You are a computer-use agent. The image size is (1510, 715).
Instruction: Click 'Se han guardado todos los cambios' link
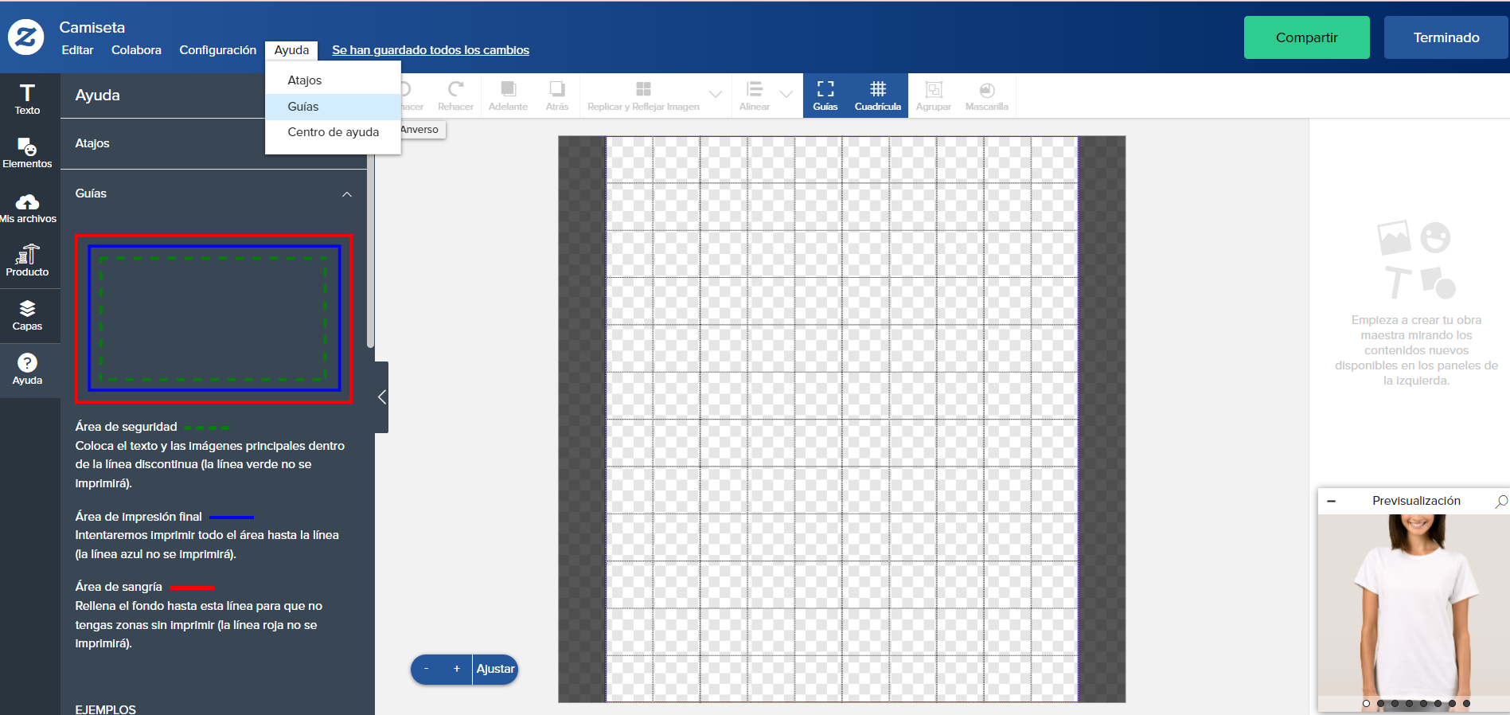[x=431, y=50]
